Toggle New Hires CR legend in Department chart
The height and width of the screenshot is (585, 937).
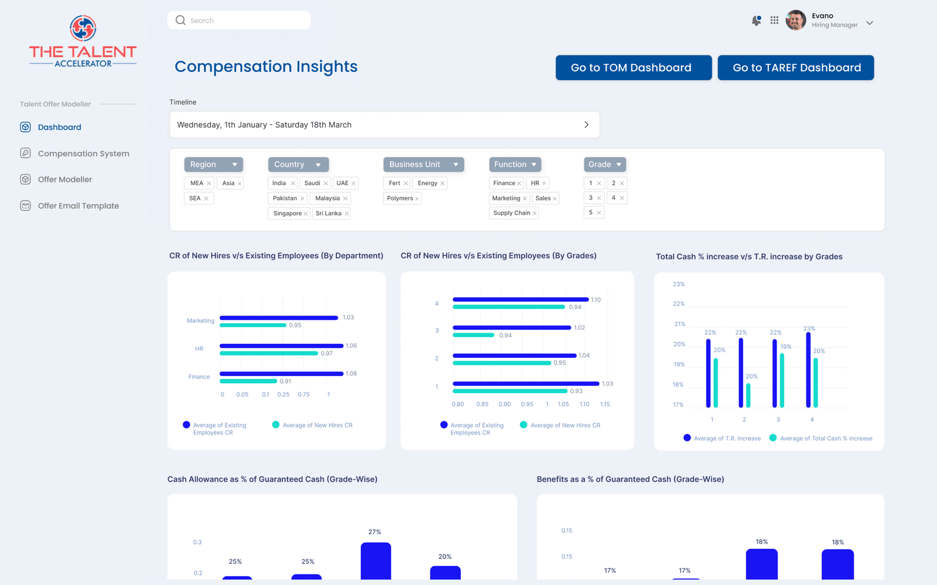click(313, 425)
